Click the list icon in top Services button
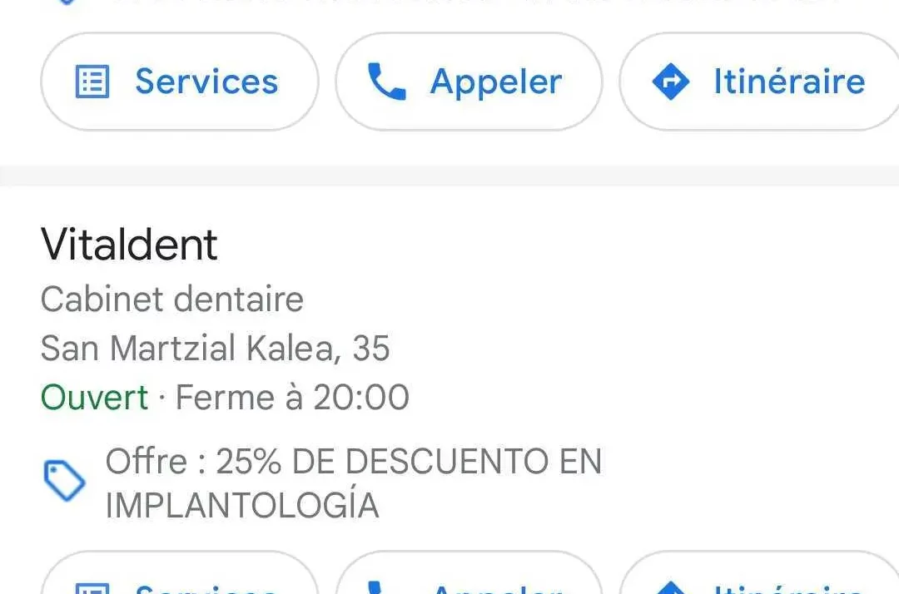899x594 pixels. click(x=92, y=82)
